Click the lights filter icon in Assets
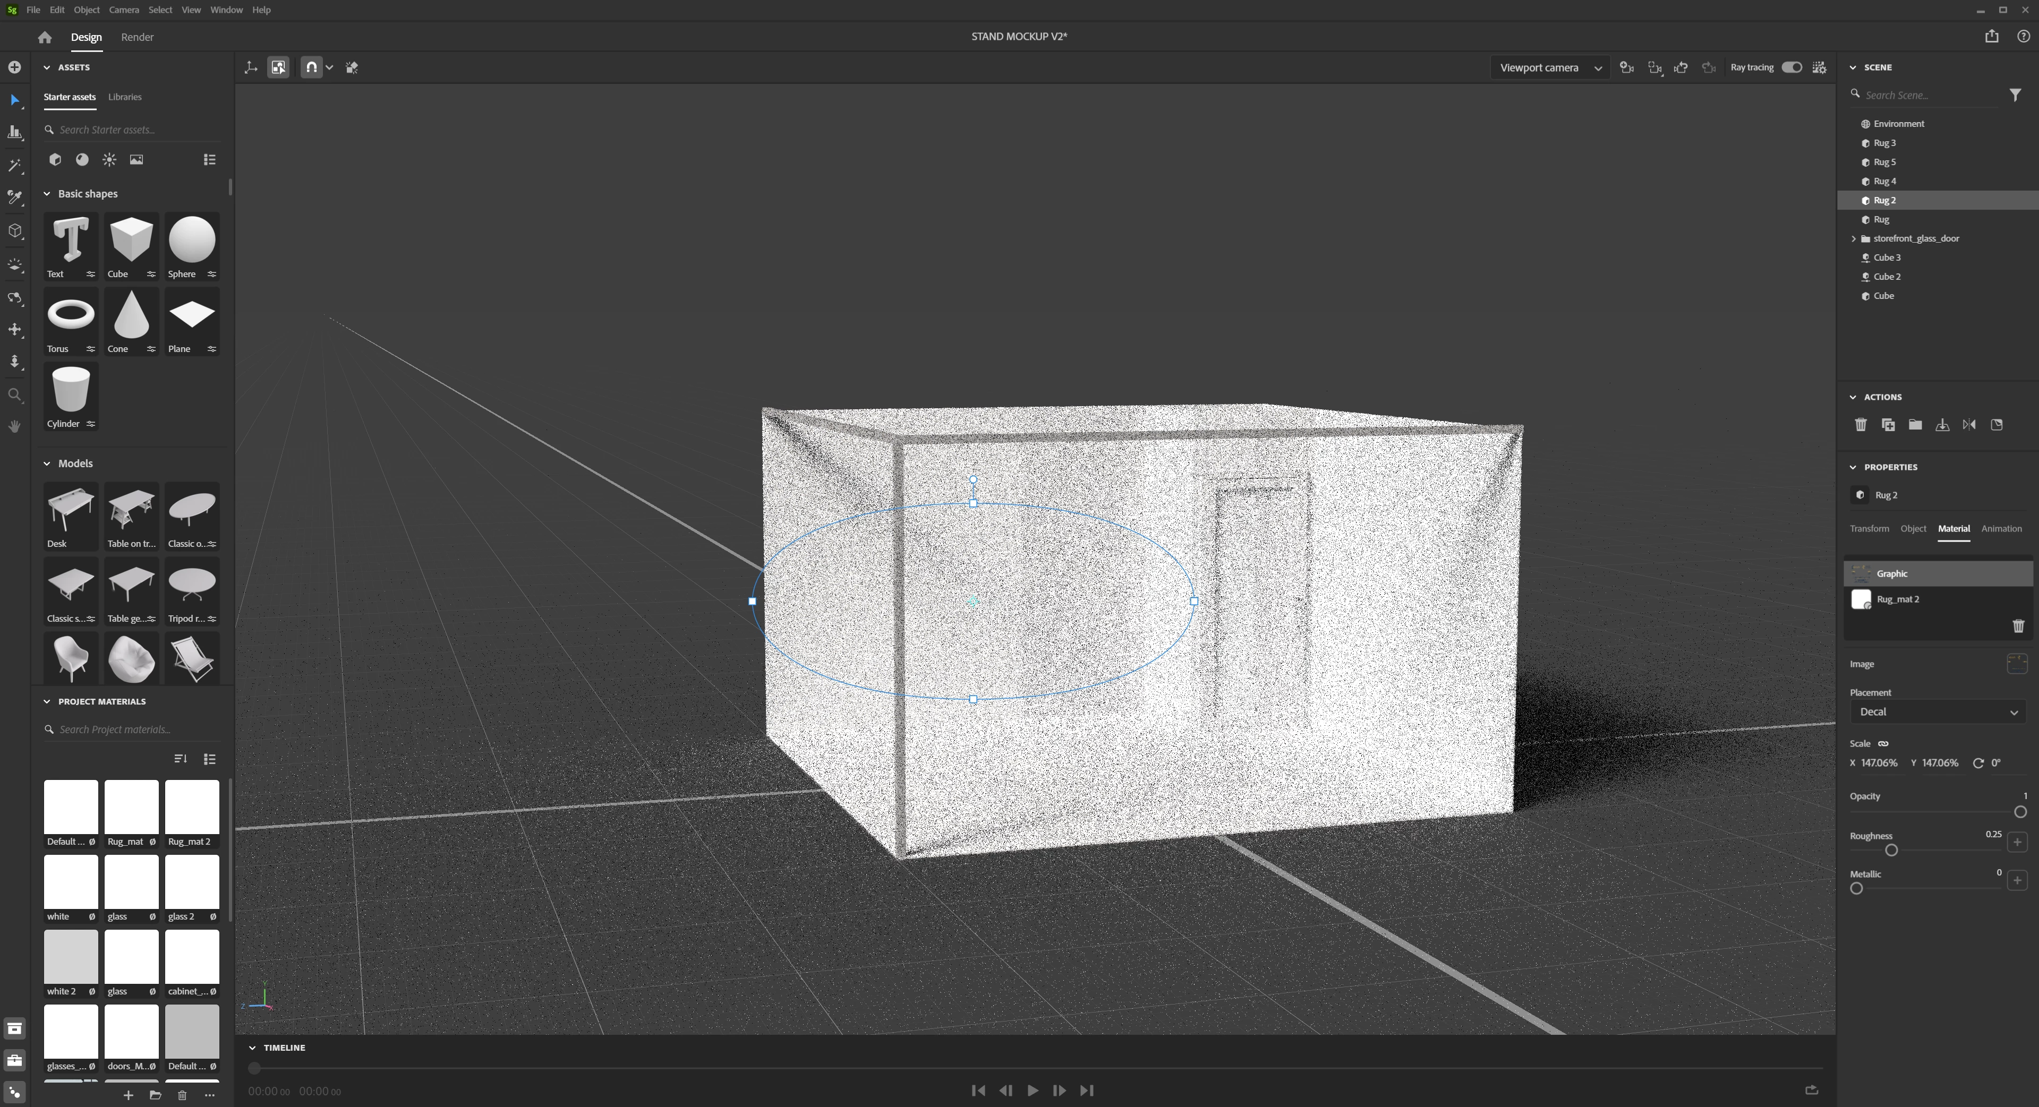Image resolution: width=2039 pixels, height=1107 pixels. (109, 160)
